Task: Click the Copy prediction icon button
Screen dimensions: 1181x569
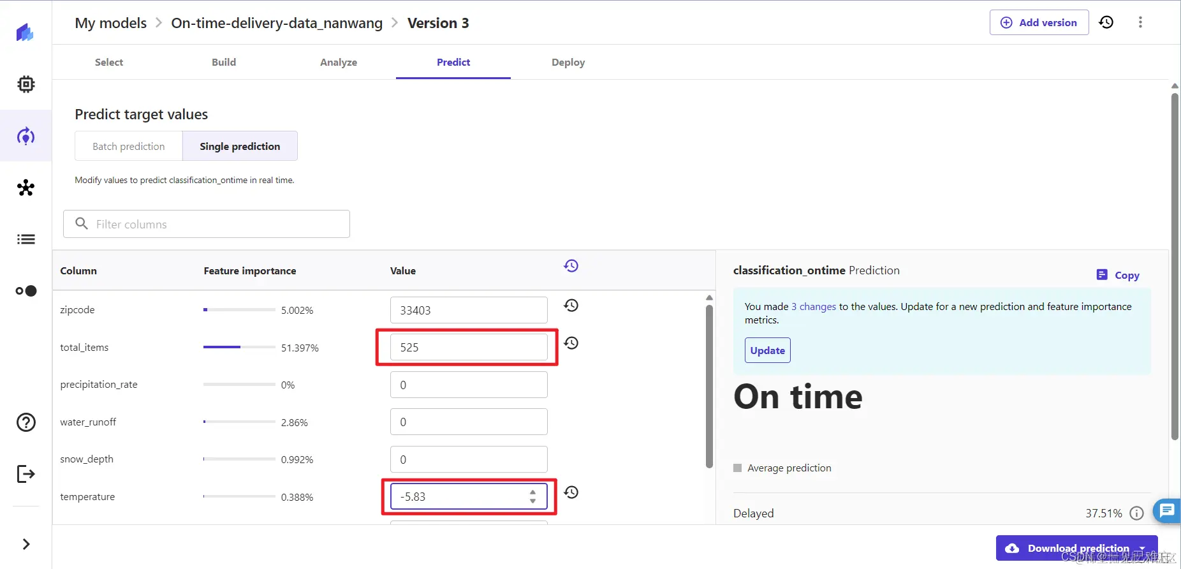Action: pos(1117,275)
